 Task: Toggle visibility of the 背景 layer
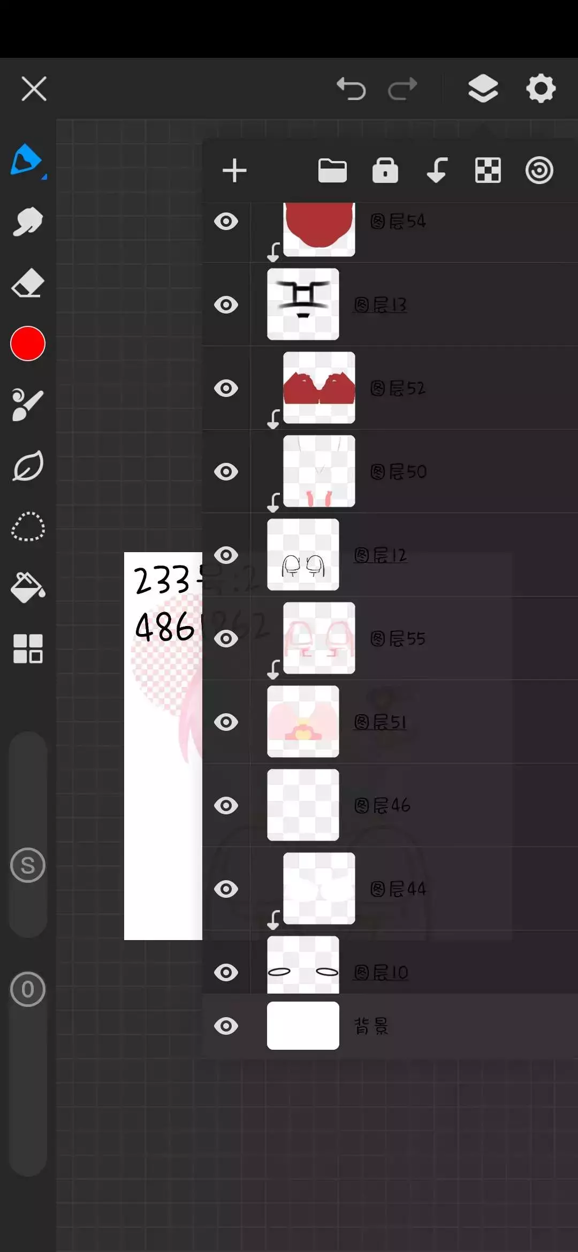point(226,1026)
